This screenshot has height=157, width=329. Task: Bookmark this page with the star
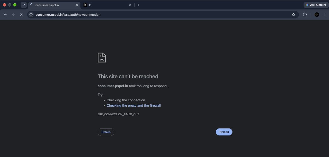294,15
